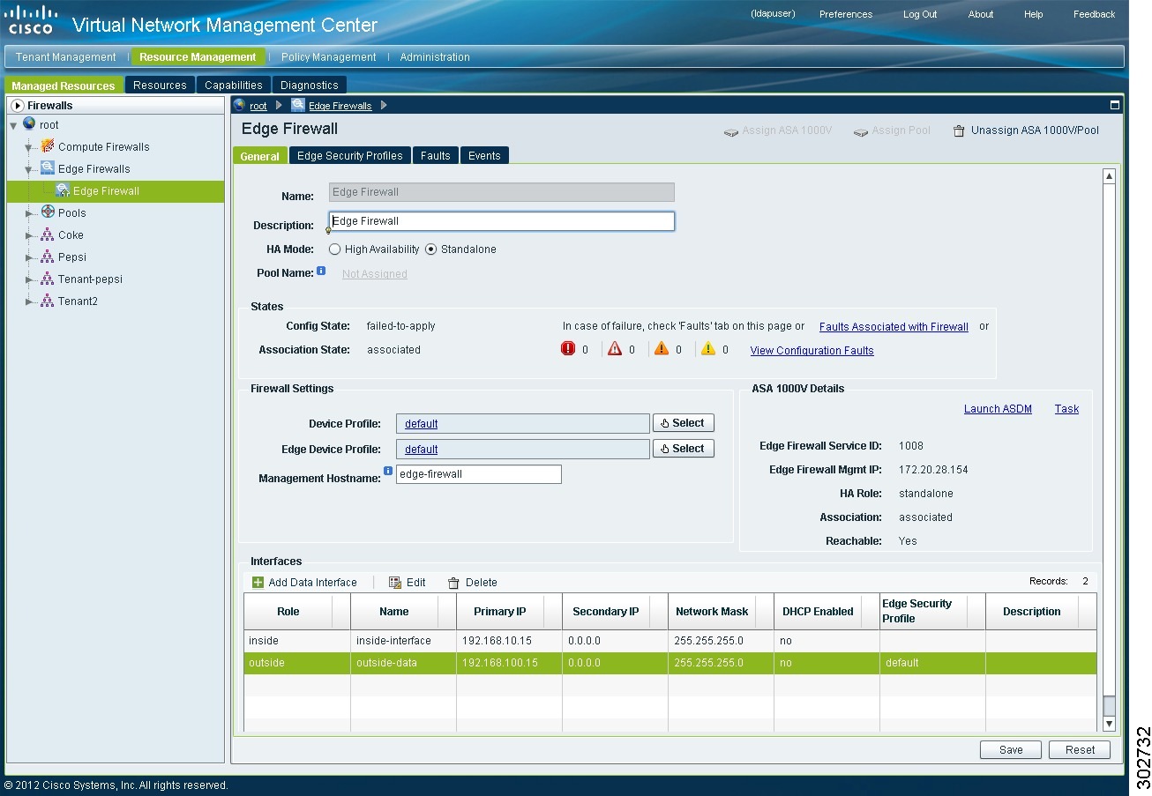1152x796 pixels.
Task: Expand the Pools tree node
Action: click(x=28, y=213)
